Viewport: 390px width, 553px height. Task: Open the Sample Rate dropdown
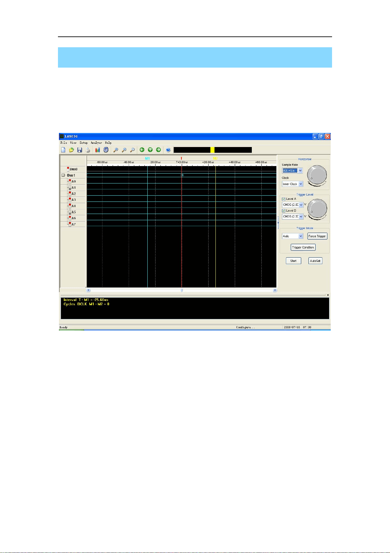point(300,171)
